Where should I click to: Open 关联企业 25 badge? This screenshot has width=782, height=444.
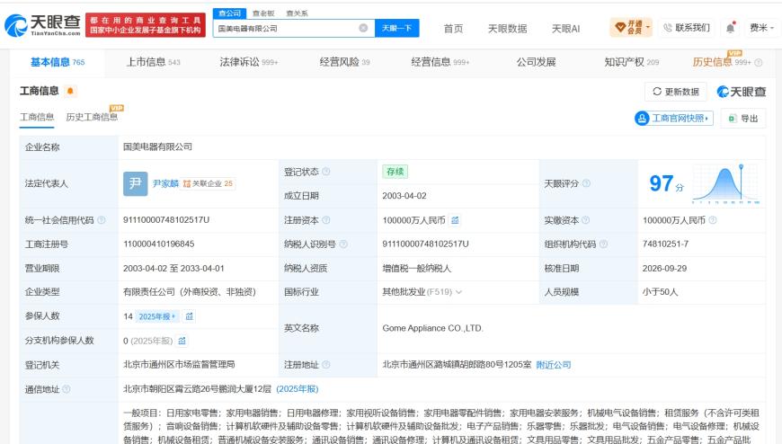pyautogui.click(x=208, y=183)
